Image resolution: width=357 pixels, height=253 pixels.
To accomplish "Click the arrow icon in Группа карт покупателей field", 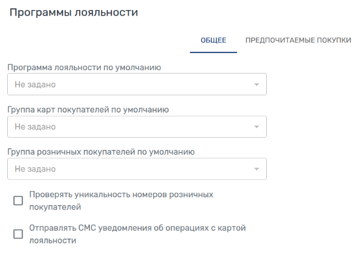I will [256, 127].
